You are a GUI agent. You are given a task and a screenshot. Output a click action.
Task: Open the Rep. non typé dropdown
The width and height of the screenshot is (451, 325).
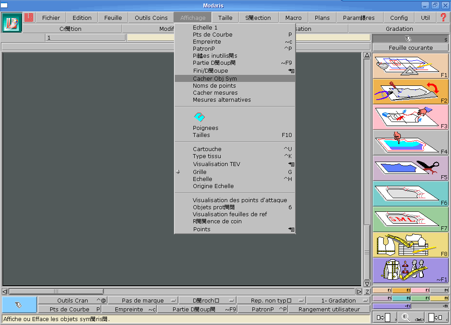[x=271, y=300]
